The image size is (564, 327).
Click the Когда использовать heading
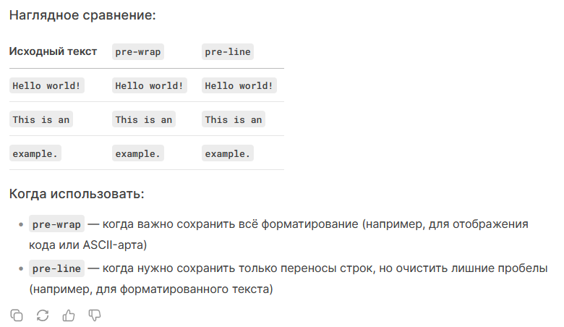click(77, 194)
